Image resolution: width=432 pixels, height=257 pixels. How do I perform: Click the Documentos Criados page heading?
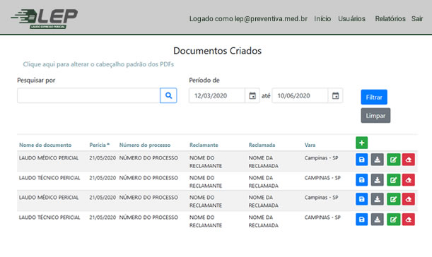click(217, 51)
